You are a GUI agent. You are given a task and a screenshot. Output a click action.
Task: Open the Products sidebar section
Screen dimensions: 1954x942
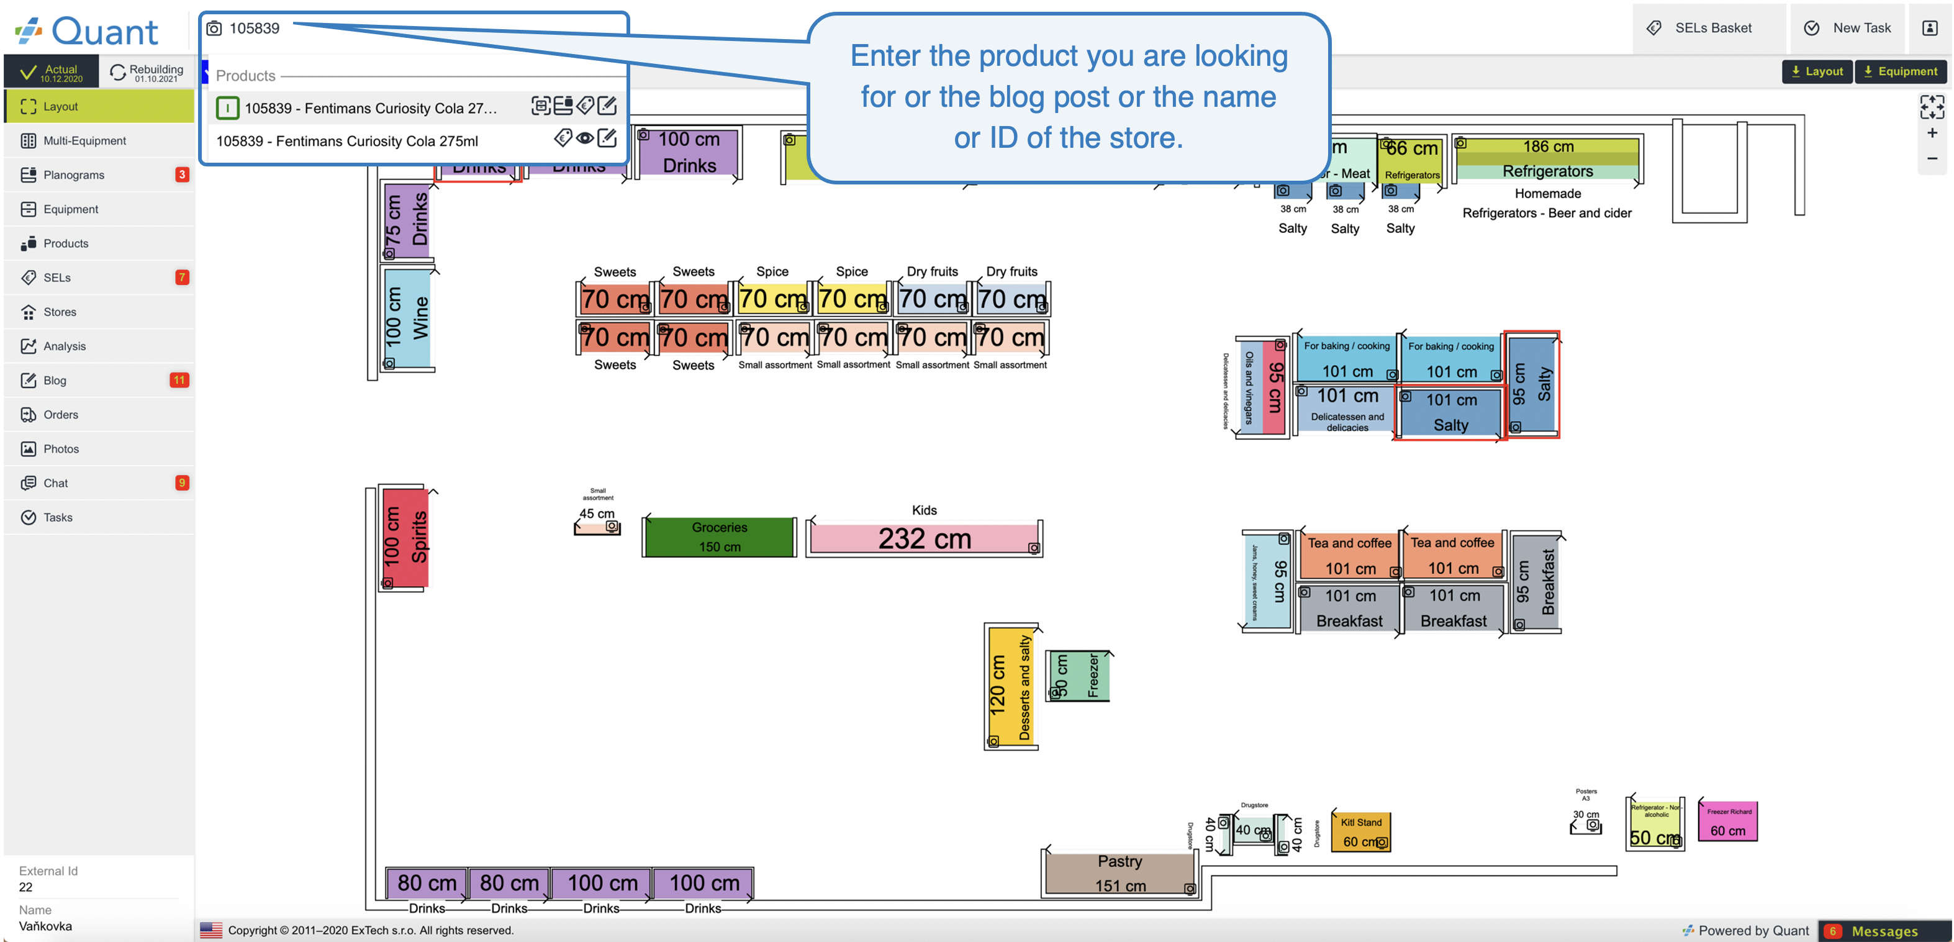tap(99, 243)
